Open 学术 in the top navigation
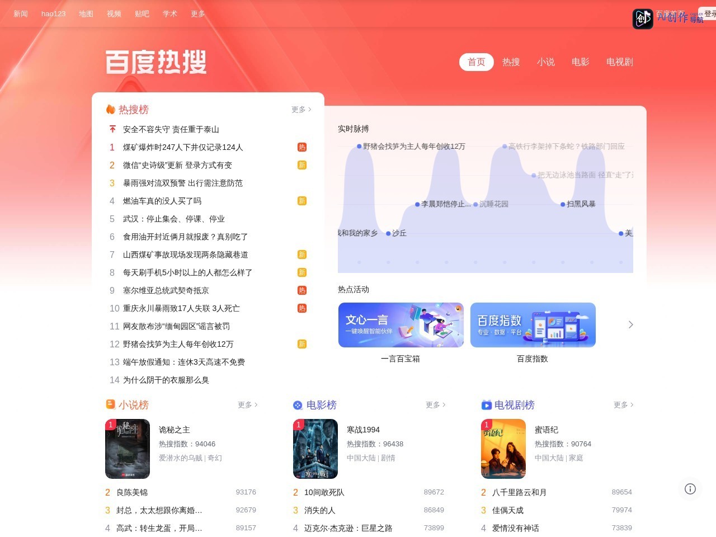 point(170,13)
